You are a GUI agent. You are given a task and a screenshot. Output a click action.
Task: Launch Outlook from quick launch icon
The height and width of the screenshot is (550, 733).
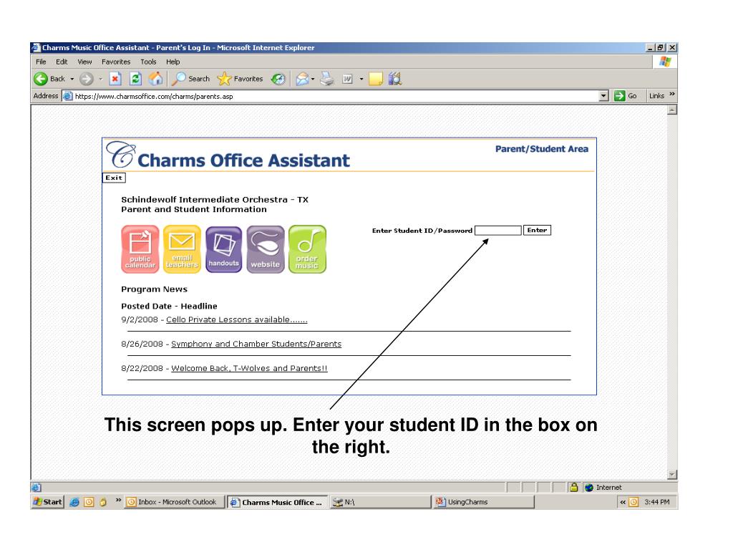click(x=89, y=502)
